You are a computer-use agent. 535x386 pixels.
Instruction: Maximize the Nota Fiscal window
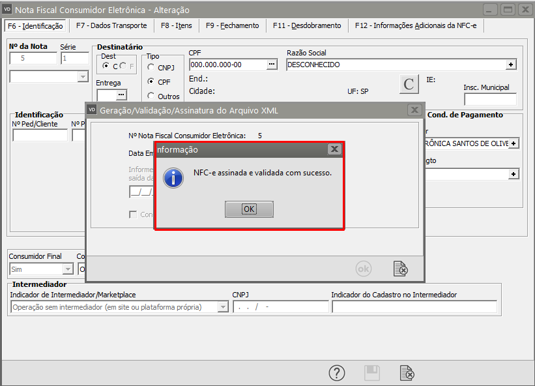coord(508,10)
